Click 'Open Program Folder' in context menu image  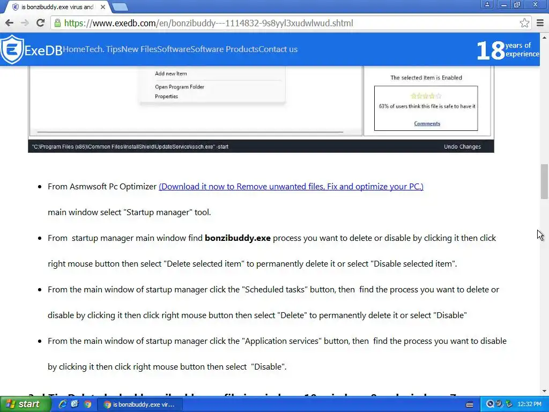179,87
